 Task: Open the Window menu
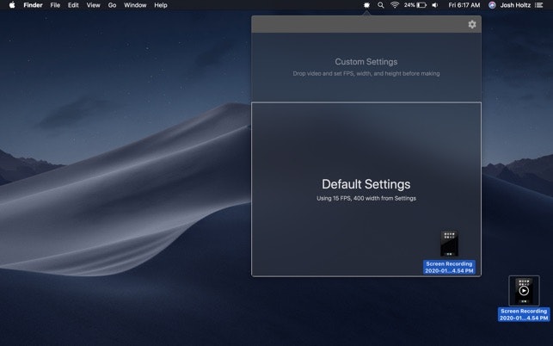click(x=135, y=5)
